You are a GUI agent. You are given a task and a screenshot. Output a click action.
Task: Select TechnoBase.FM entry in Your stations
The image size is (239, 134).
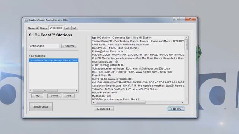tap(54, 60)
